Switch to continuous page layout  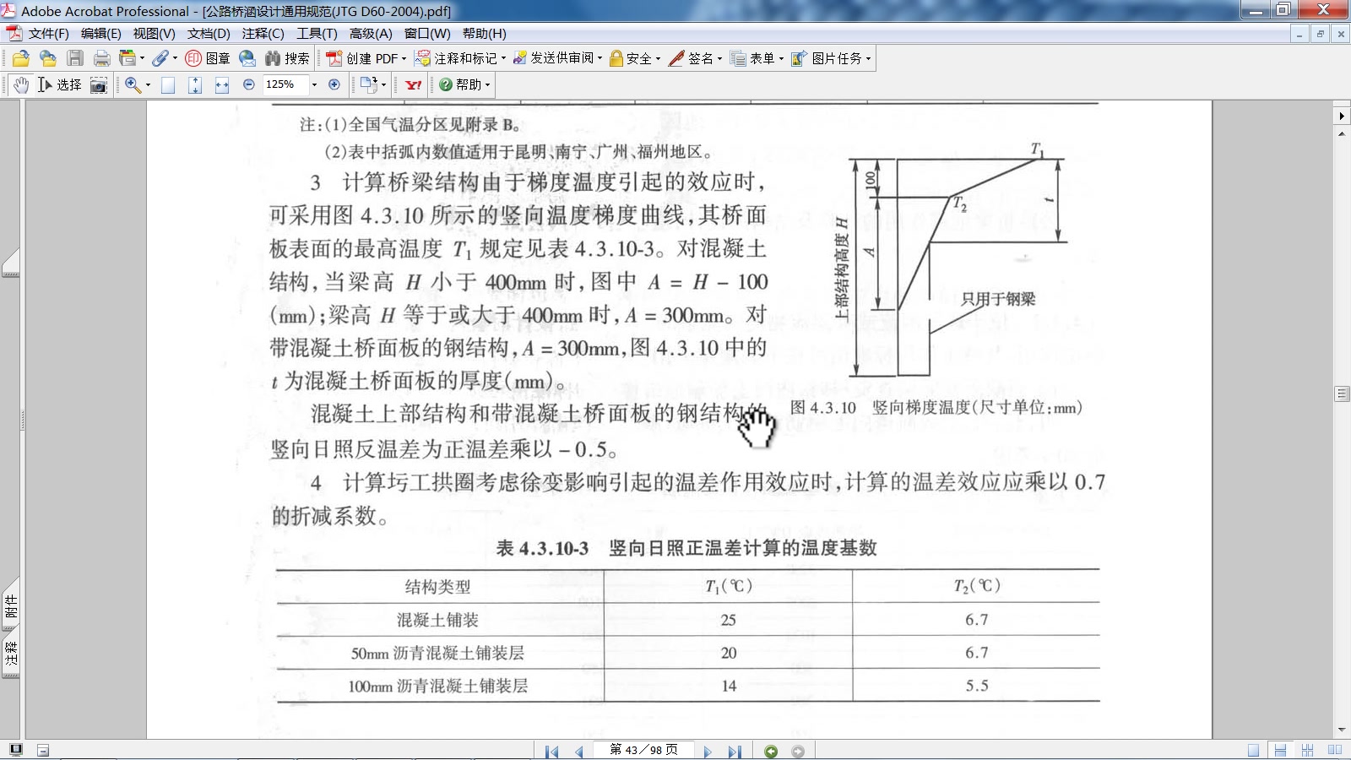click(x=1280, y=750)
